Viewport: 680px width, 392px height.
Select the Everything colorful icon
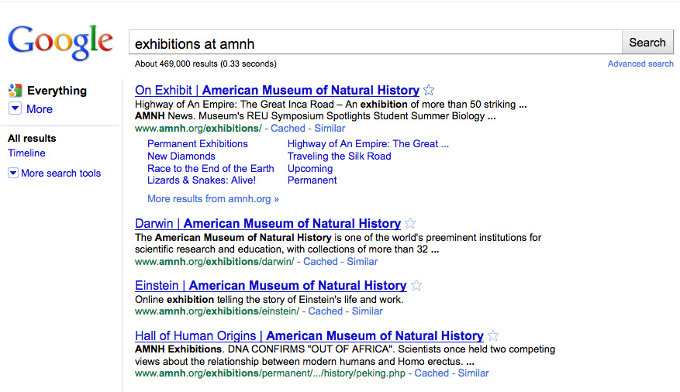pyautogui.click(x=16, y=91)
